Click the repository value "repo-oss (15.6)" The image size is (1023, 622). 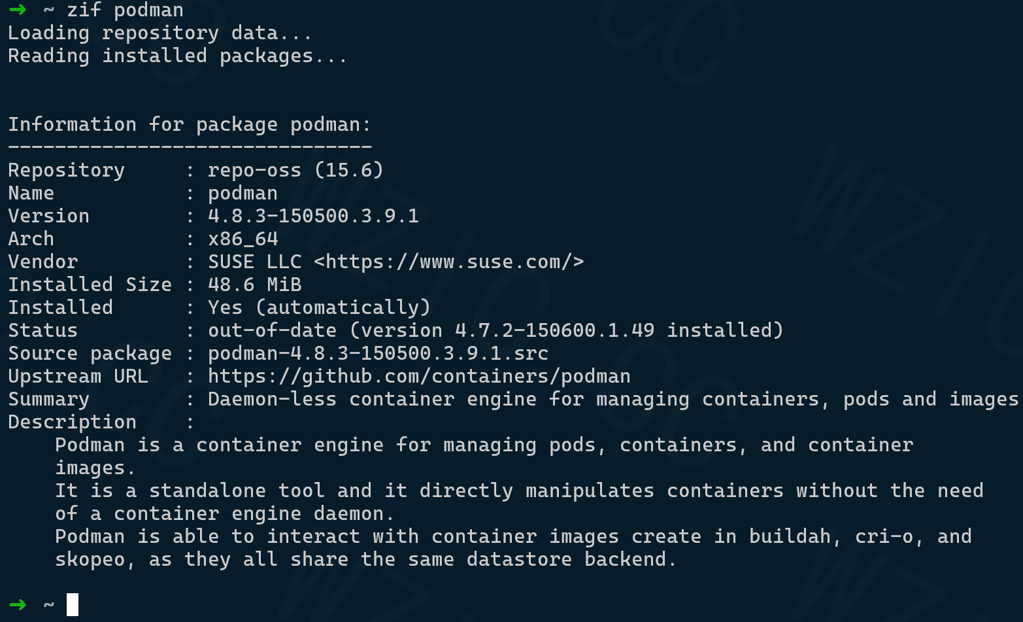[295, 170]
